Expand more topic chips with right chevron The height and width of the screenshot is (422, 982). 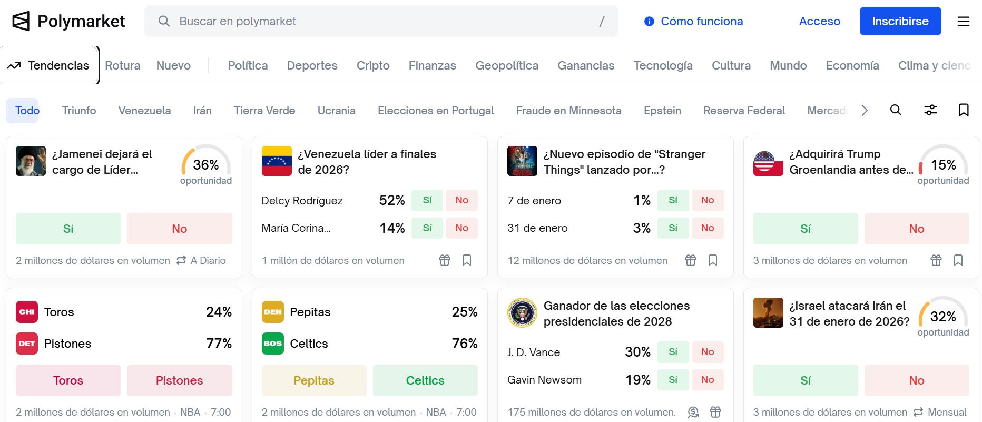[x=864, y=111]
